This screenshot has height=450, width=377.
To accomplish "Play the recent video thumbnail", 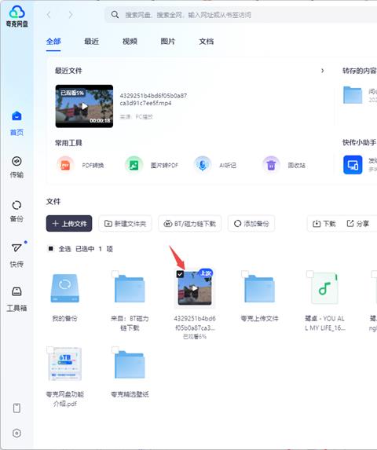I will [84, 106].
